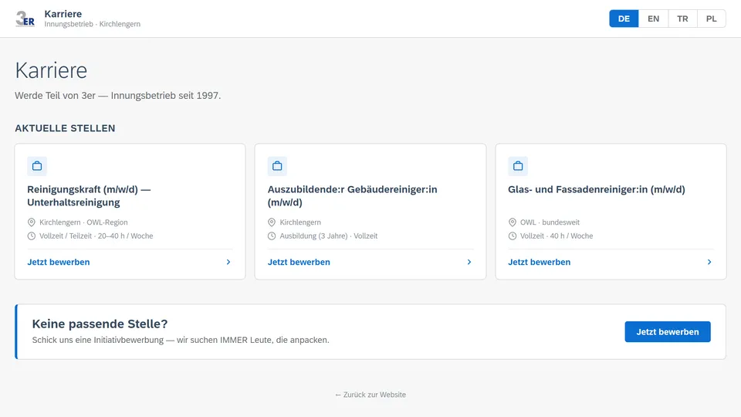The height and width of the screenshot is (417, 741).
Task: Switch language to PL
Action: tap(711, 19)
